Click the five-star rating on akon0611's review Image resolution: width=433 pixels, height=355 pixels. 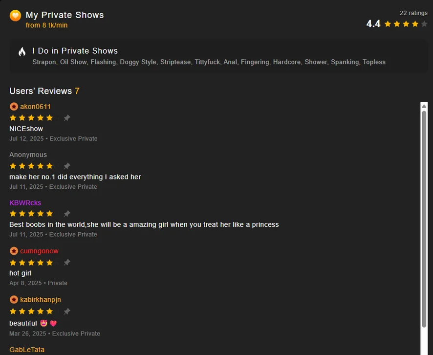pos(31,118)
